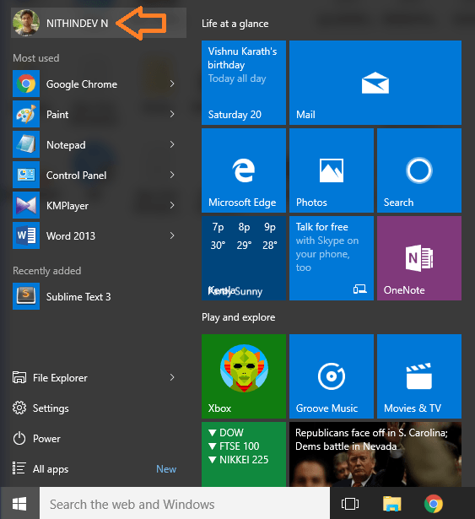
Task: Open the News tile about Republicans
Action: click(x=375, y=454)
